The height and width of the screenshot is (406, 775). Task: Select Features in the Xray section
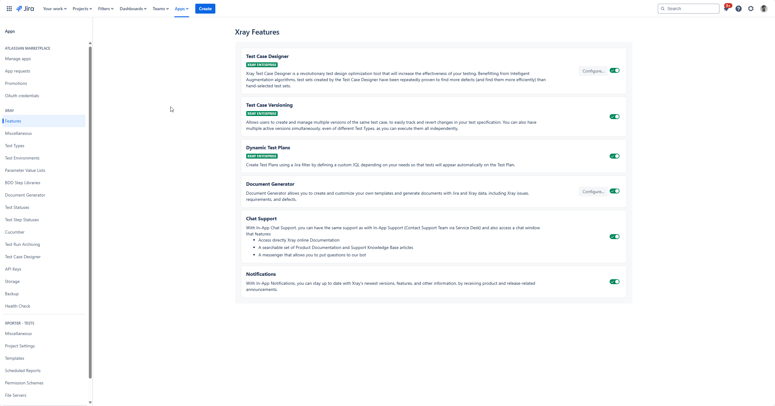(x=44, y=121)
